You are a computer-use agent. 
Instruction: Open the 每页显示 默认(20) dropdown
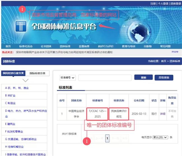160,137
